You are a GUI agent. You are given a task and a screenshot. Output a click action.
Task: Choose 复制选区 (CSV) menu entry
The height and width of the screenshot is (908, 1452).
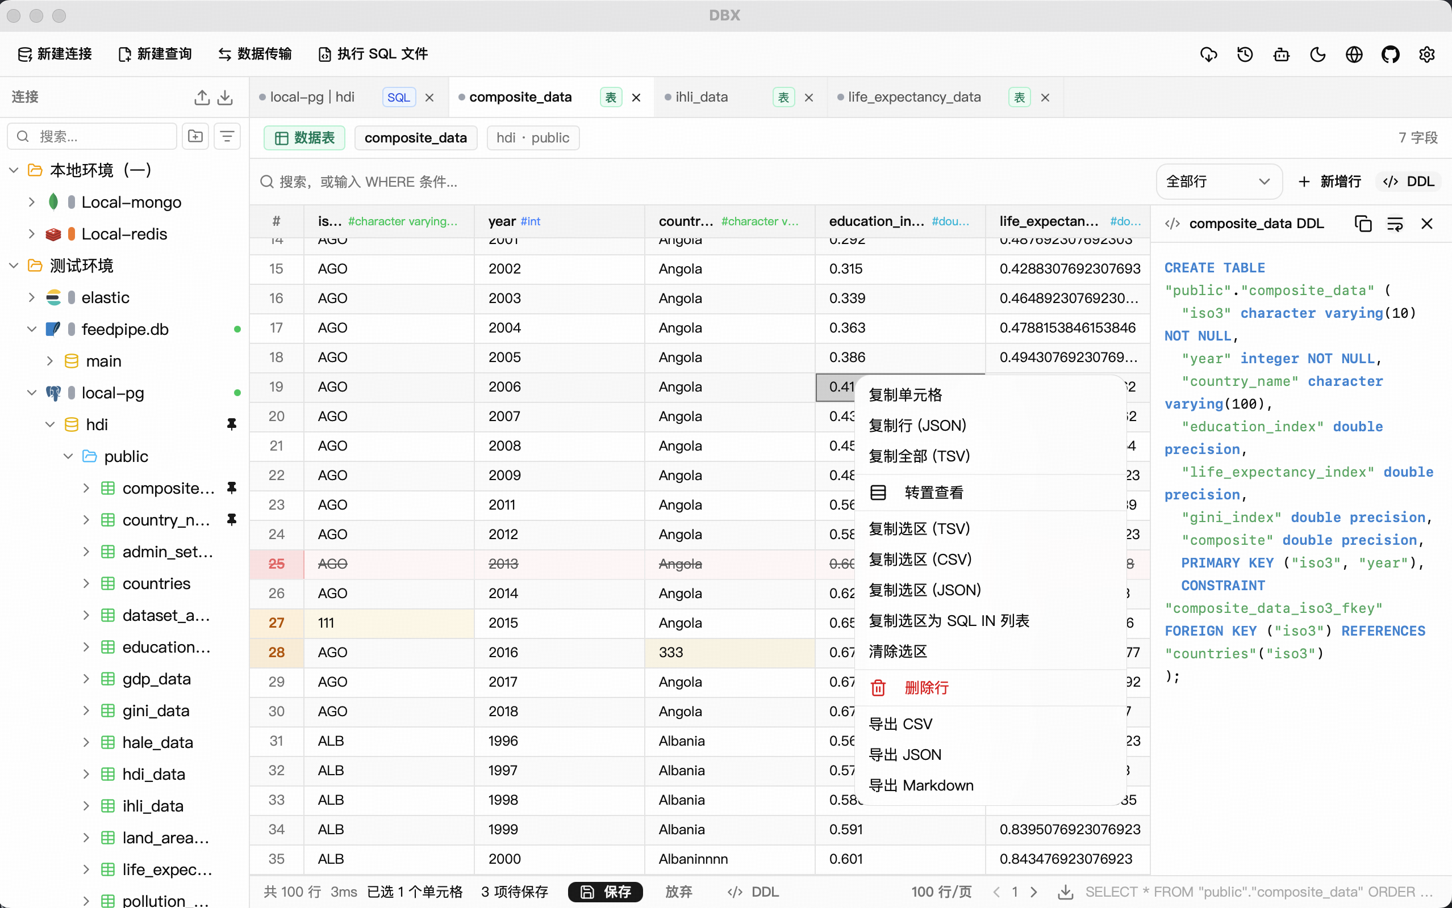989,559
